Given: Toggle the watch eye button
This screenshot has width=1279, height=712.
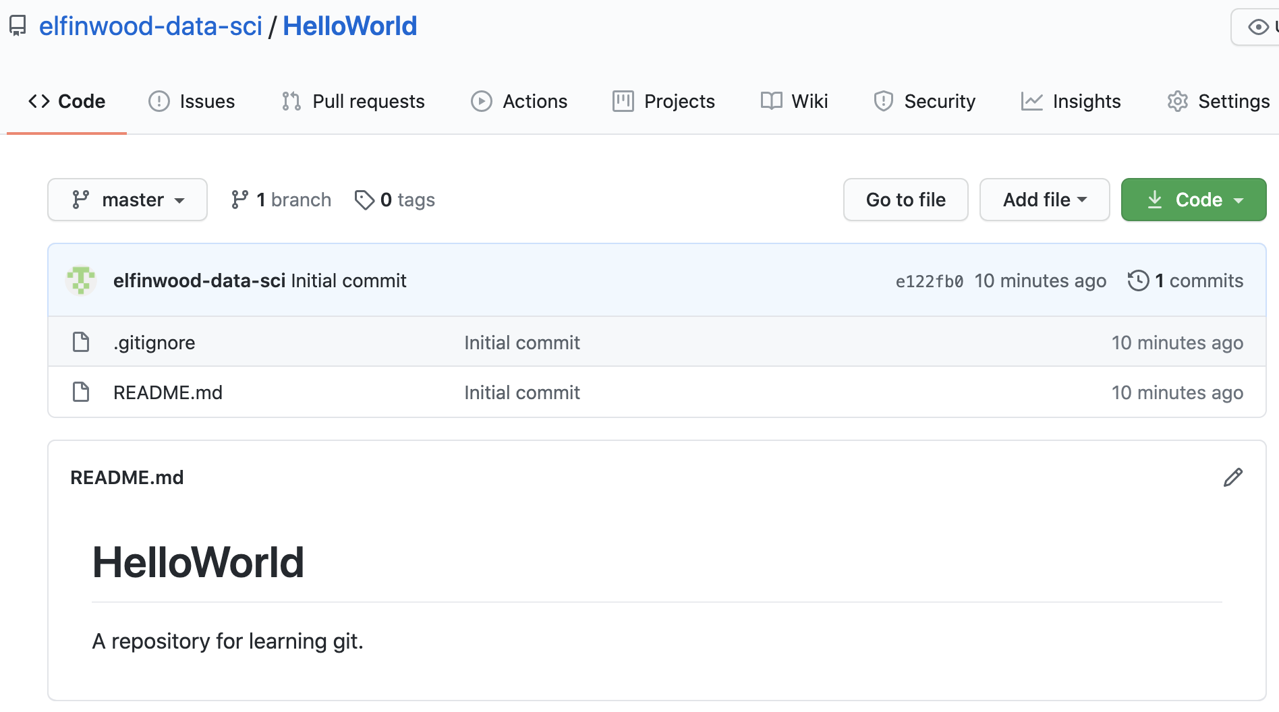Looking at the screenshot, I should coord(1257,27).
